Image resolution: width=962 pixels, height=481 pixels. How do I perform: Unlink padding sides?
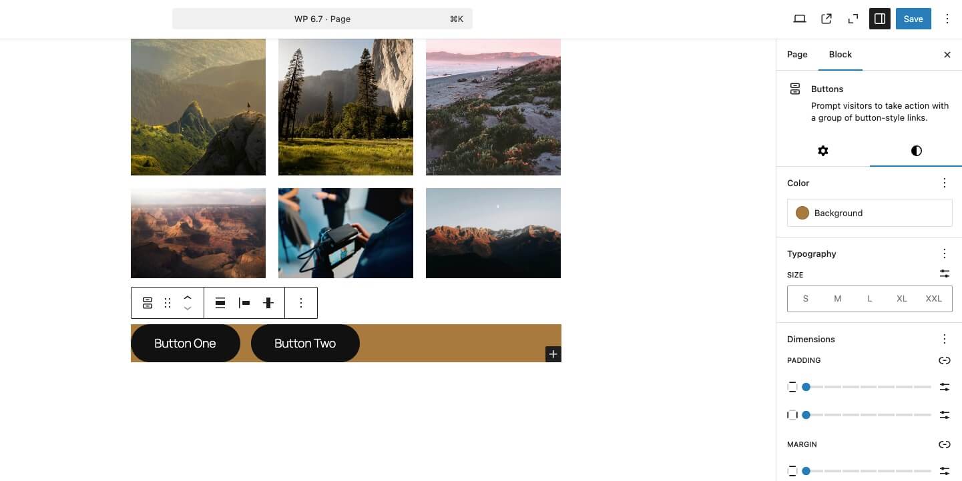tap(944, 360)
